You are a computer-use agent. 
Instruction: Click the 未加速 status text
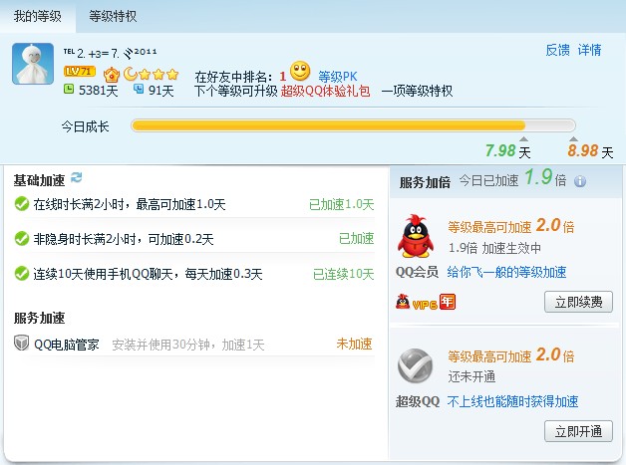tap(355, 344)
